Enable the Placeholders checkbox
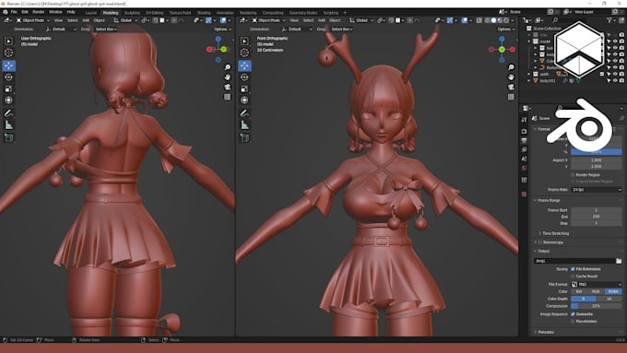Viewport: 627px width, 353px height. [x=573, y=321]
